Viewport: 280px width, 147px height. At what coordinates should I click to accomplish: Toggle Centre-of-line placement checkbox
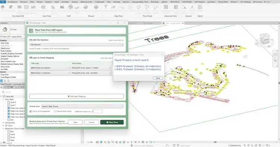click(31, 111)
